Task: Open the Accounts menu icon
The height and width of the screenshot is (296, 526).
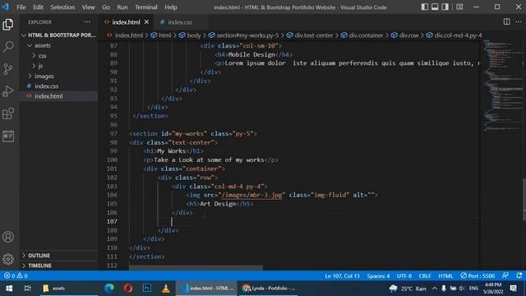Action: point(8,237)
